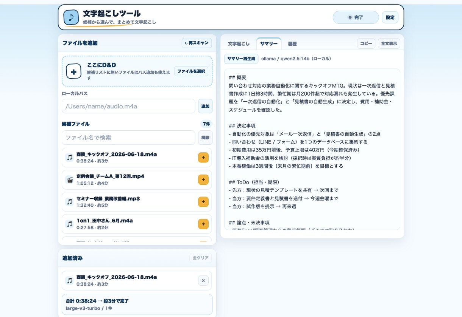Viewport: 462px width, 317px height.
Task: Click the 7件 candidate count badge
Action: [206, 124]
